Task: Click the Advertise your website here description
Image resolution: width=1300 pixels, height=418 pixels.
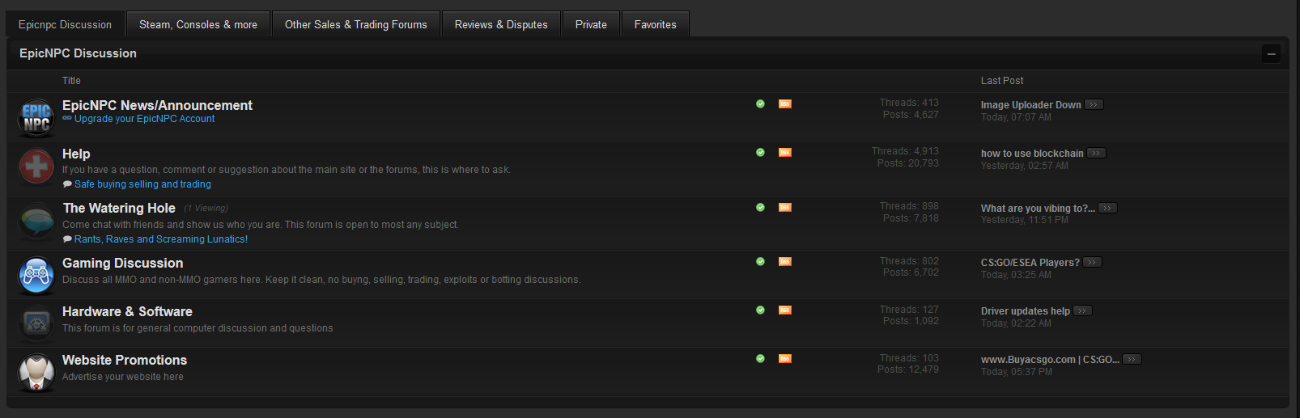Action: 123,377
